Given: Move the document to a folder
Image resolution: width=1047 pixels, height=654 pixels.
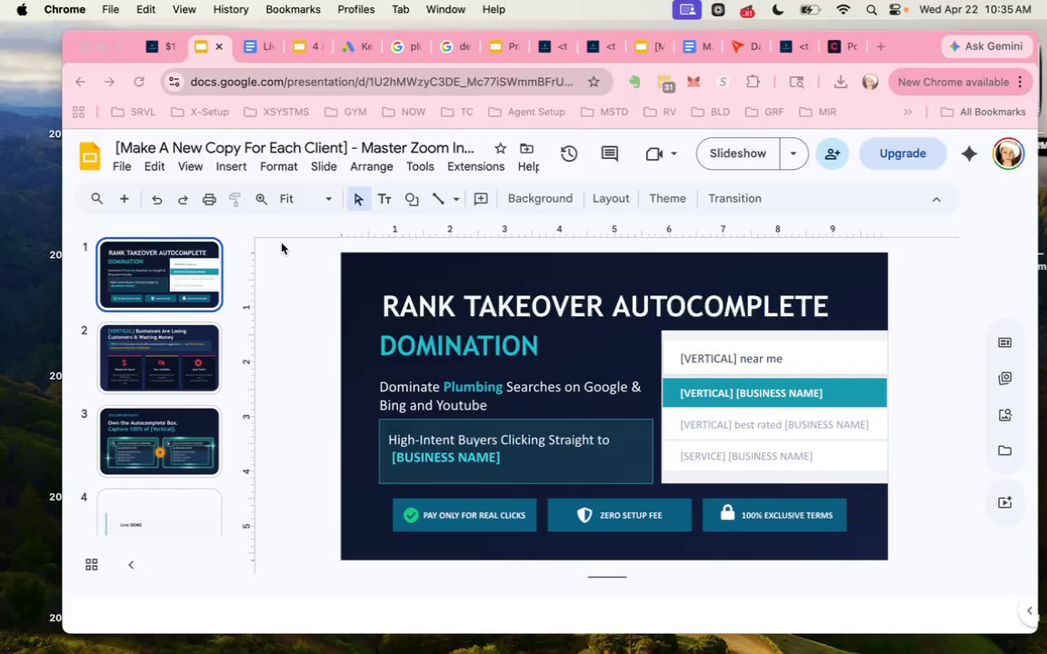Looking at the screenshot, I should (x=527, y=148).
